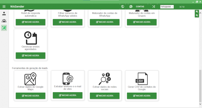
Task: Click 'Extrair dados do Google Maps' label
Action: tap(31, 88)
